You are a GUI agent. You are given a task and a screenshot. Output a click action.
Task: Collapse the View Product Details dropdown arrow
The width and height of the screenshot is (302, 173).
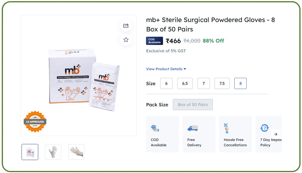[185, 69]
